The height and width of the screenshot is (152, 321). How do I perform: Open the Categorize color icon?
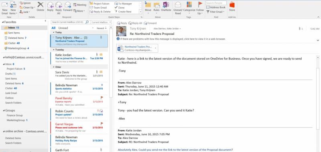click(x=189, y=5)
